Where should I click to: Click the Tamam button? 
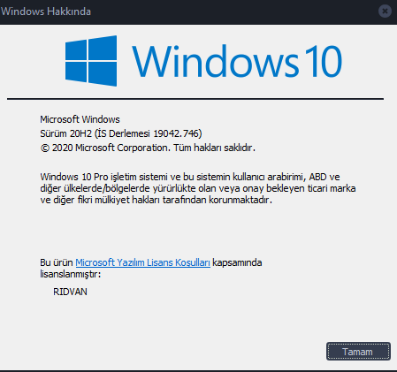pos(358,351)
